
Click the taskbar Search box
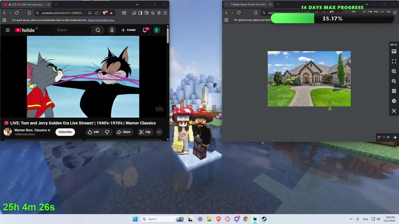163,219
